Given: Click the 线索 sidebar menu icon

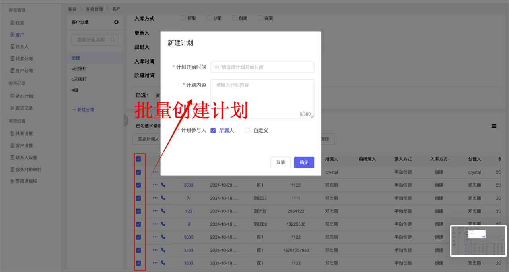Looking at the screenshot, I should [x=12, y=23].
